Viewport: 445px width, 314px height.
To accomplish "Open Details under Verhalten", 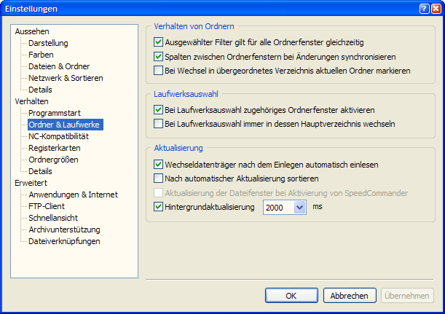I will [x=40, y=171].
